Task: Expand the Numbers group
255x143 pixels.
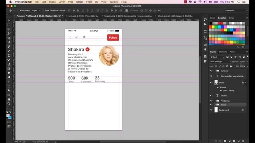Action: pos(215,71)
